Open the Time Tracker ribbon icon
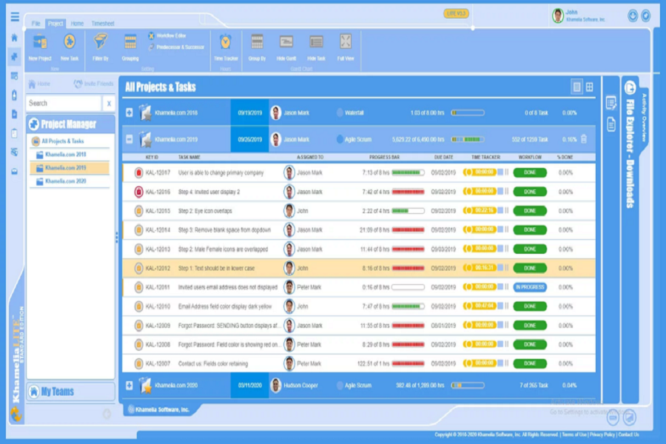This screenshot has height=444, width=666. (226, 41)
